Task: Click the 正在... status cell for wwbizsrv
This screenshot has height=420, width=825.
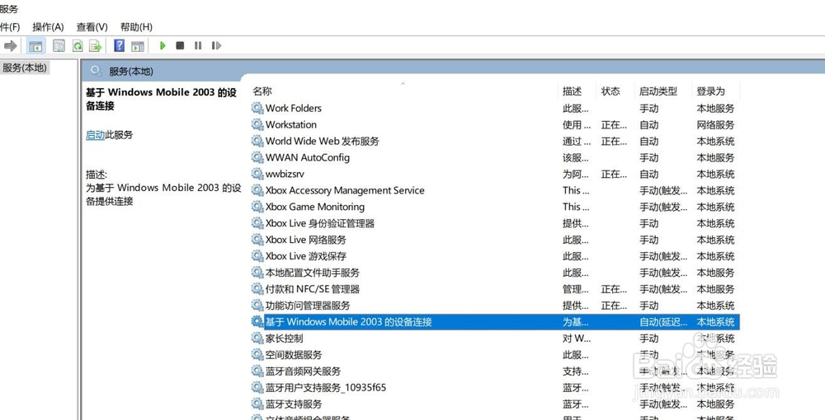Action: [x=614, y=175]
